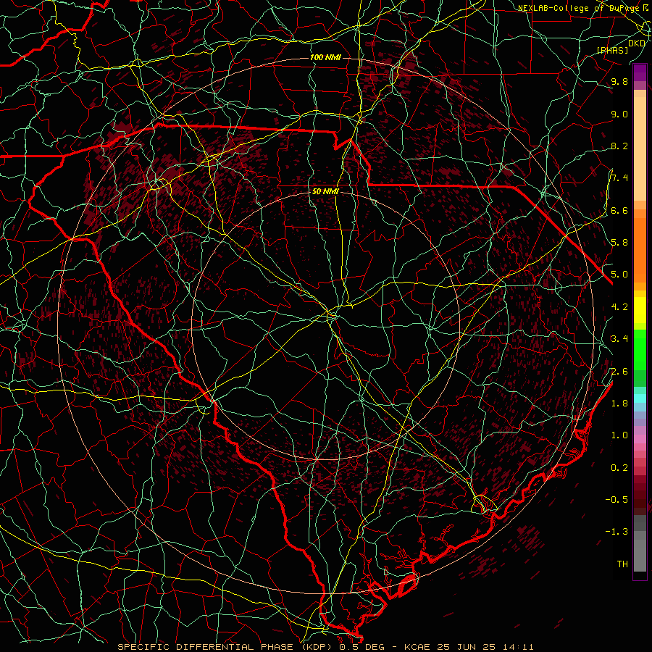Image resolution: width=652 pixels, height=652 pixels.
Task: Click the 0.2 value on the color scale
Action: pos(619,468)
